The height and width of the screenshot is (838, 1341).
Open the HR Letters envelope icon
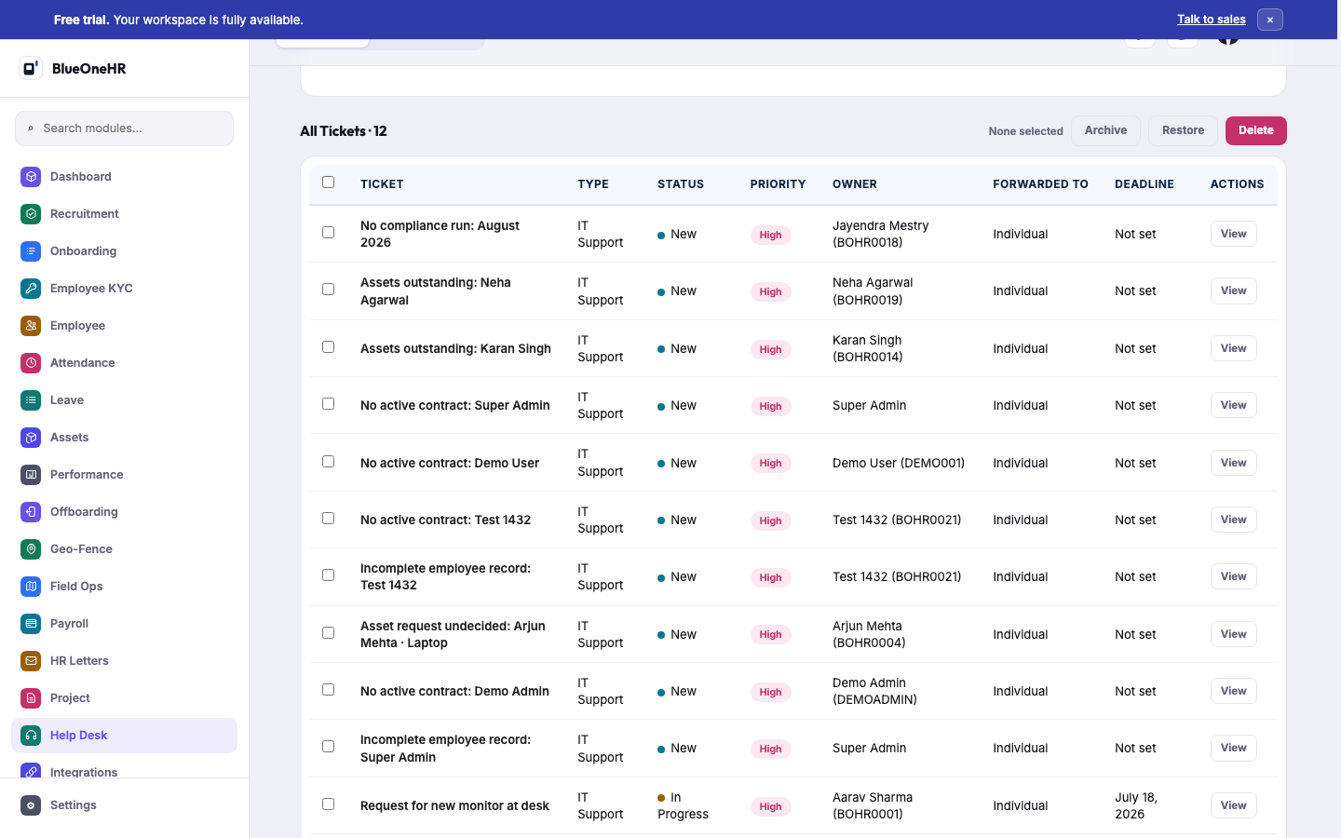click(31, 661)
